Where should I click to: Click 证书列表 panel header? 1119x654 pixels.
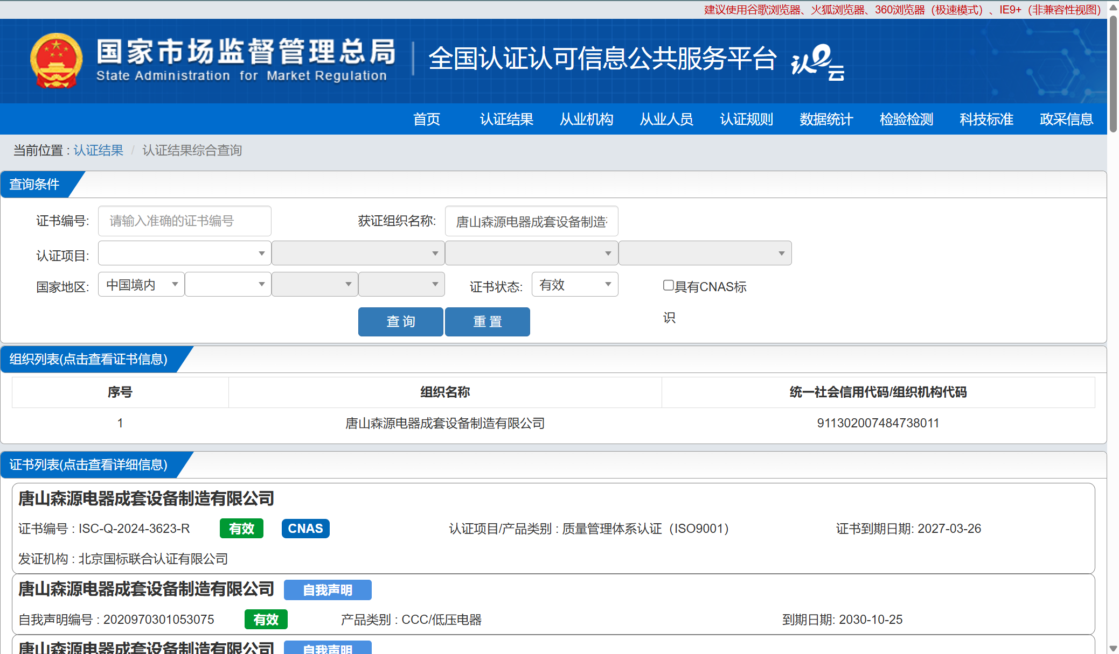pyautogui.click(x=88, y=465)
